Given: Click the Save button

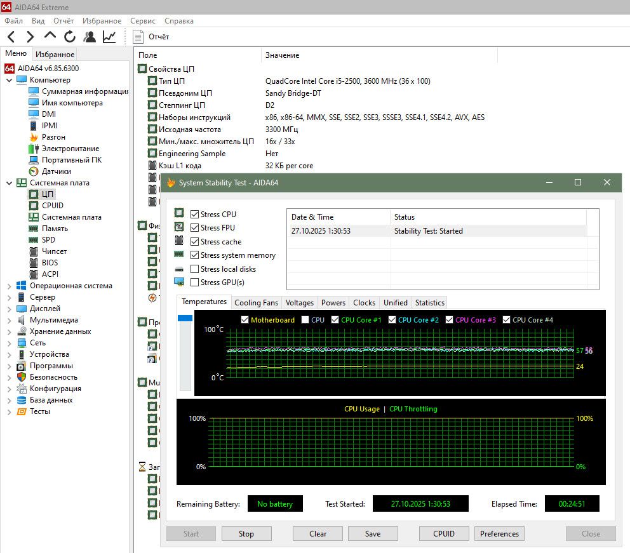Looking at the screenshot, I should 373,533.
